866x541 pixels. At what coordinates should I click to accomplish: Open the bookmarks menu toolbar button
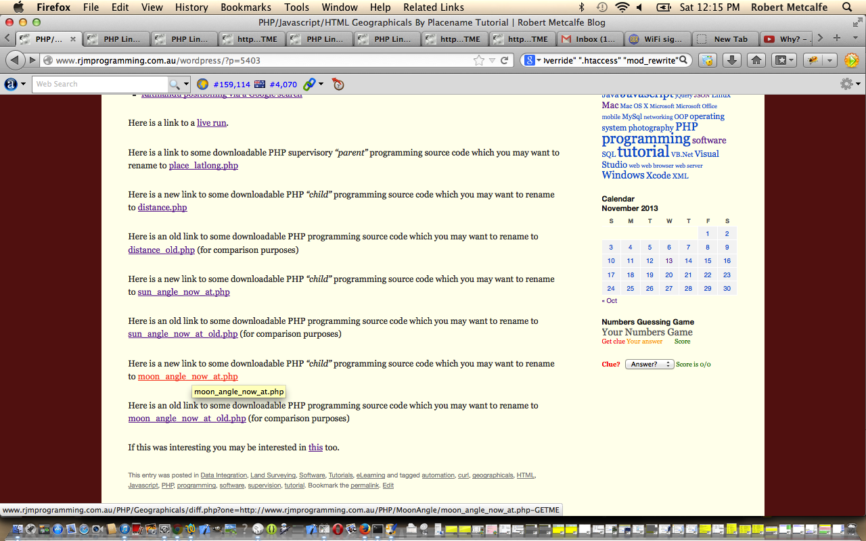[785, 60]
